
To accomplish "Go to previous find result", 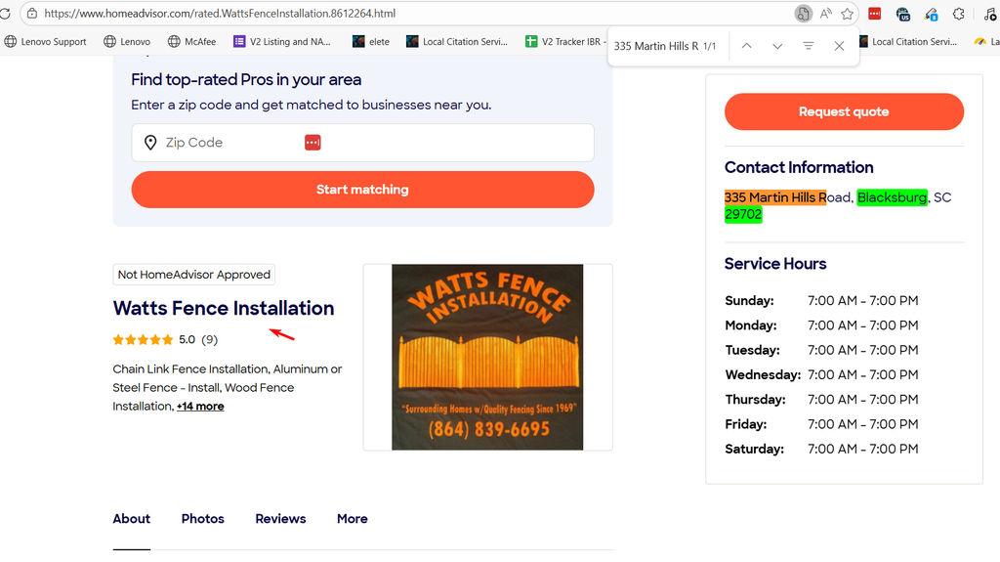I will tap(746, 46).
